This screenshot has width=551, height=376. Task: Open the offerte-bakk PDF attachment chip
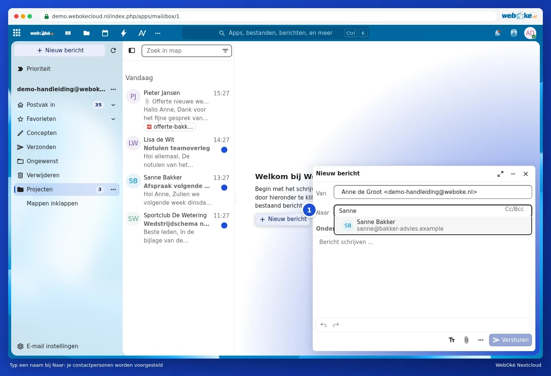170,127
